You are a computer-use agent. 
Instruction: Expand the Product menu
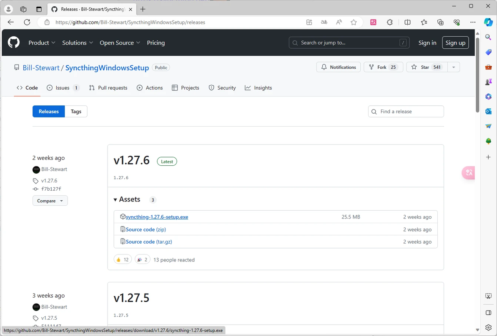42,43
